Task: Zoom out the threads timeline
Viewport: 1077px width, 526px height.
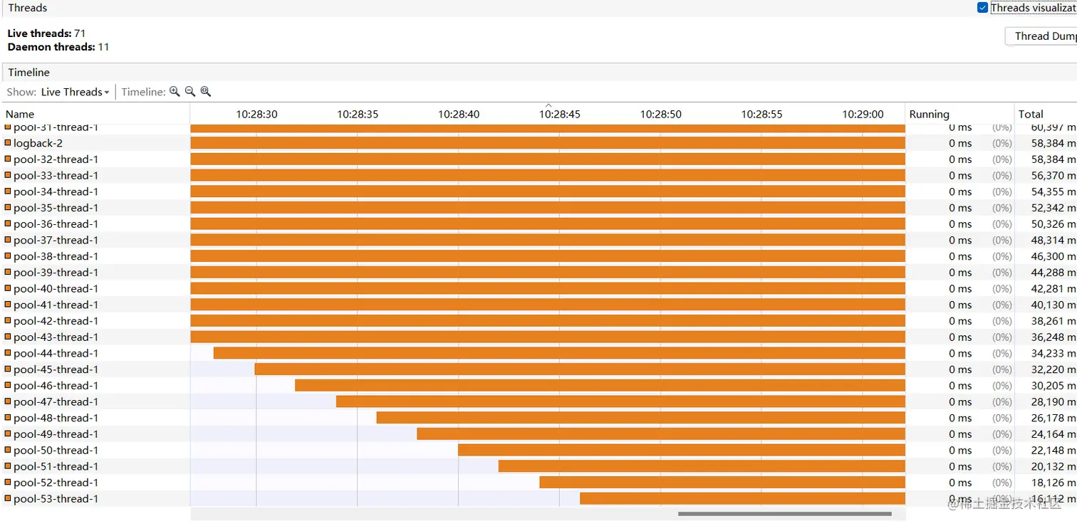Action: point(190,92)
